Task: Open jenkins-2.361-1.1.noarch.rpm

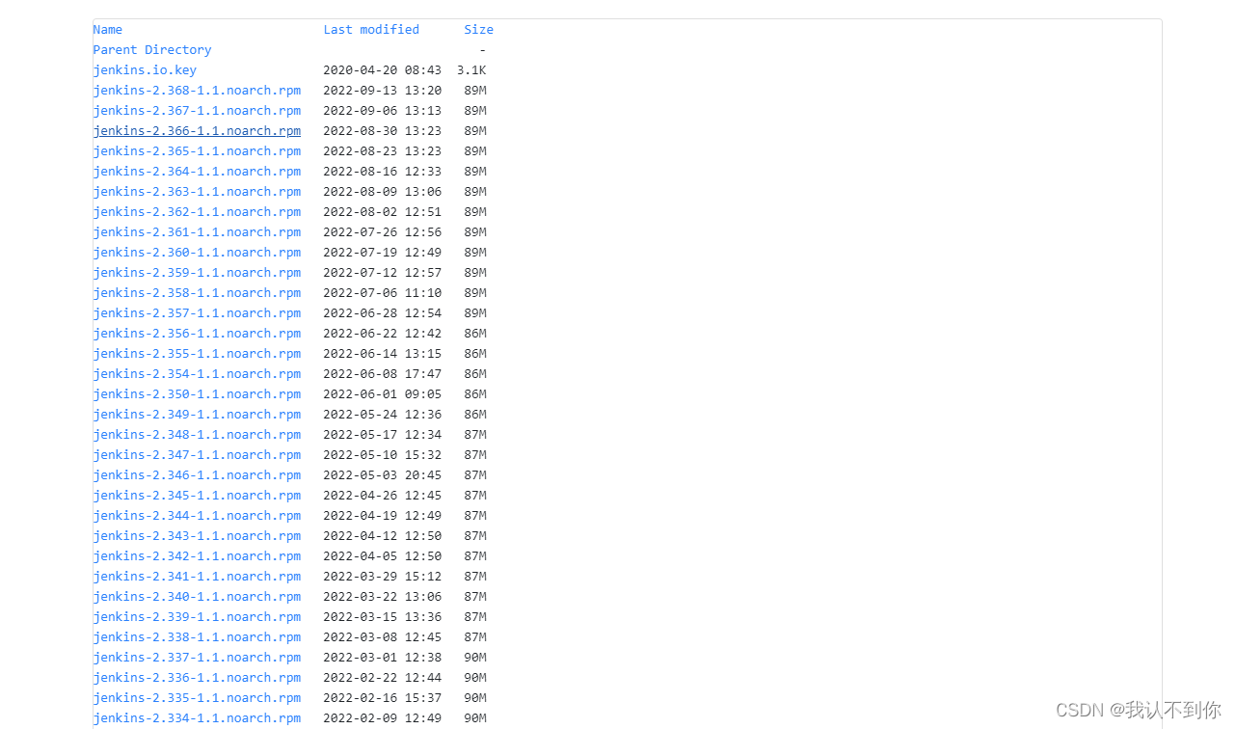Action: click(197, 232)
